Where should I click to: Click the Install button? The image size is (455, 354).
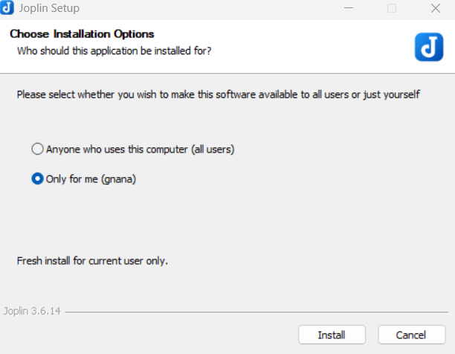pos(332,335)
